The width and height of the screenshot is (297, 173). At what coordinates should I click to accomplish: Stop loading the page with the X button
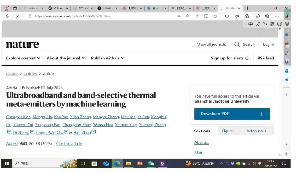pyautogui.click(x=17, y=16)
